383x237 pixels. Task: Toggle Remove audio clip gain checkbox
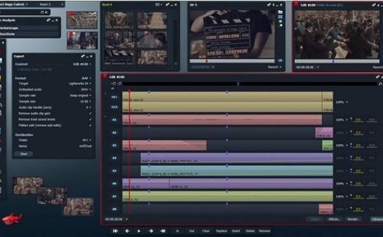click(90, 113)
